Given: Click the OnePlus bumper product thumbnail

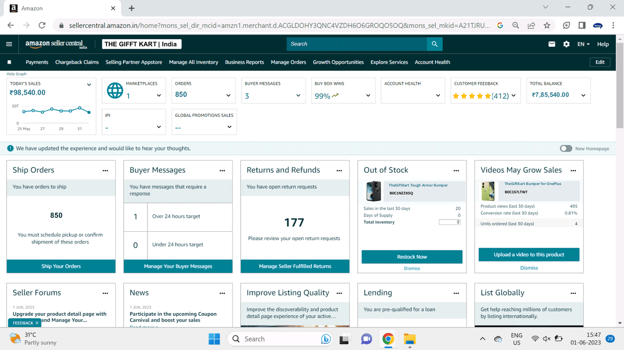Looking at the screenshot, I should (488, 191).
